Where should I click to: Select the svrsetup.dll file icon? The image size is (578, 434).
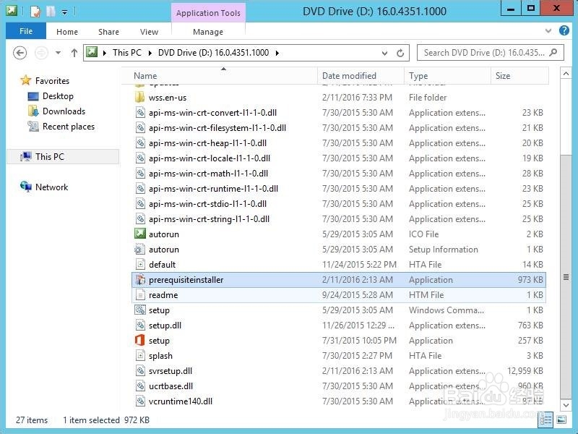pyautogui.click(x=140, y=371)
